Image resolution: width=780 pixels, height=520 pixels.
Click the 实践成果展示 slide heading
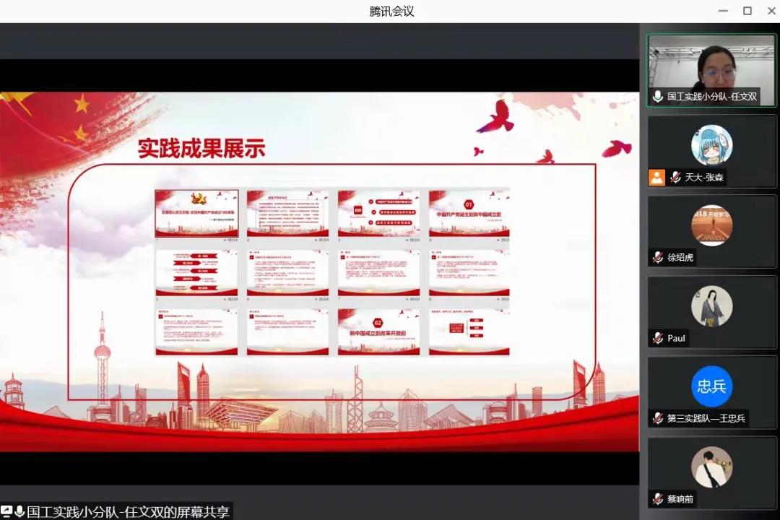pos(201,148)
